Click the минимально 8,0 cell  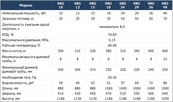point(112,27)
